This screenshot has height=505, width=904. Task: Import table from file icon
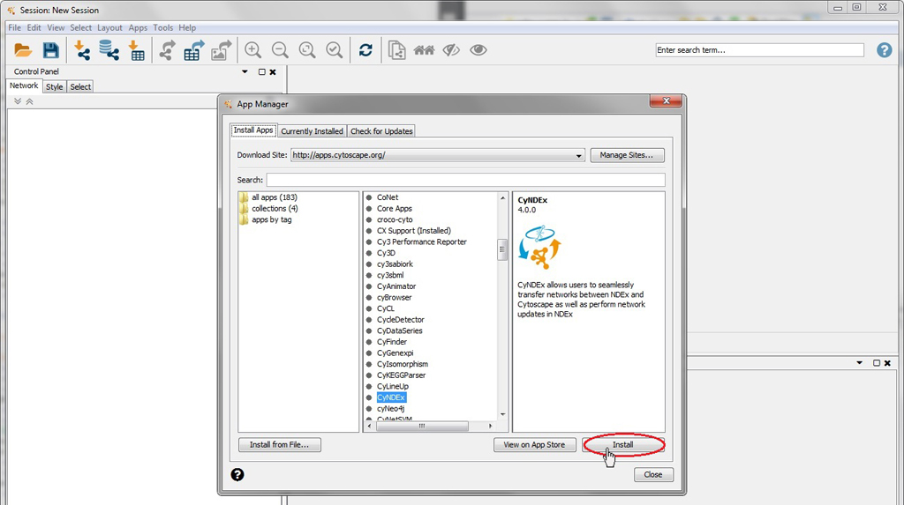click(x=136, y=50)
